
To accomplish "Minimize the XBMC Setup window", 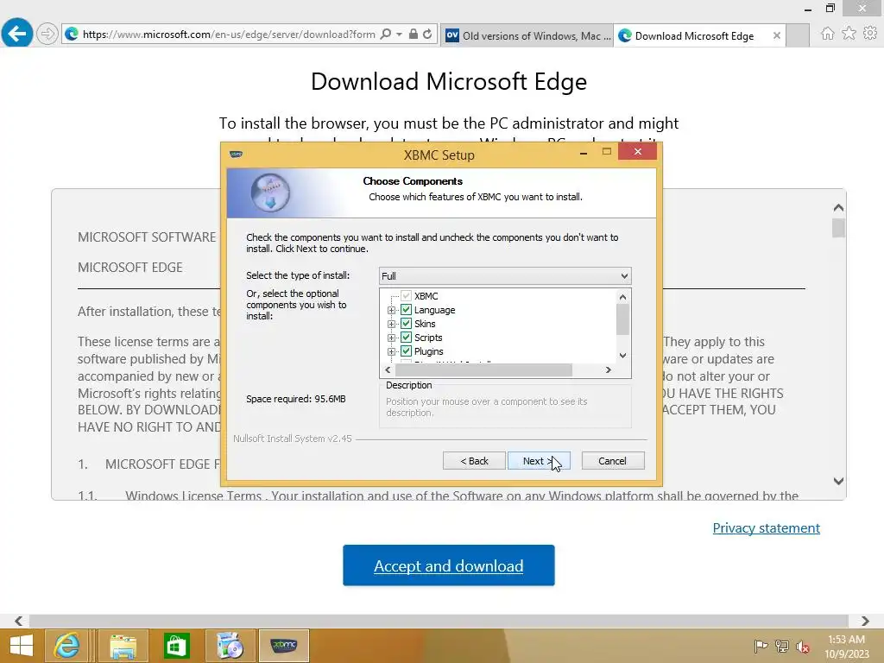I will [x=584, y=152].
